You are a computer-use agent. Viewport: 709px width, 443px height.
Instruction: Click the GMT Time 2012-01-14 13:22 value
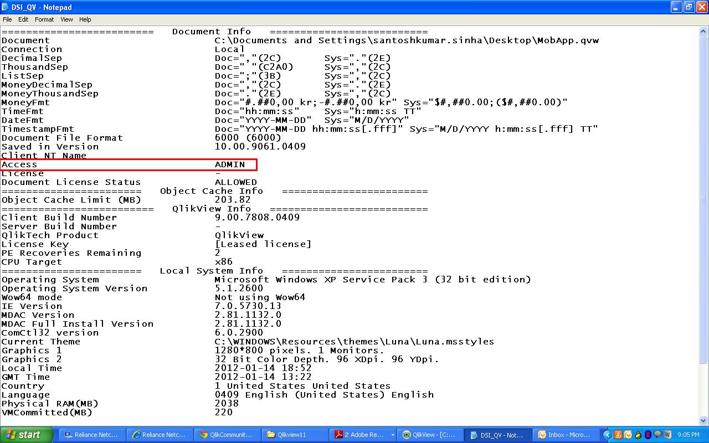[263, 377]
